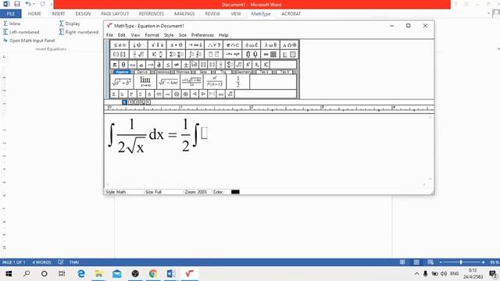This screenshot has width=500, height=281.
Task: Open MathType Size menu
Action: 182,35
